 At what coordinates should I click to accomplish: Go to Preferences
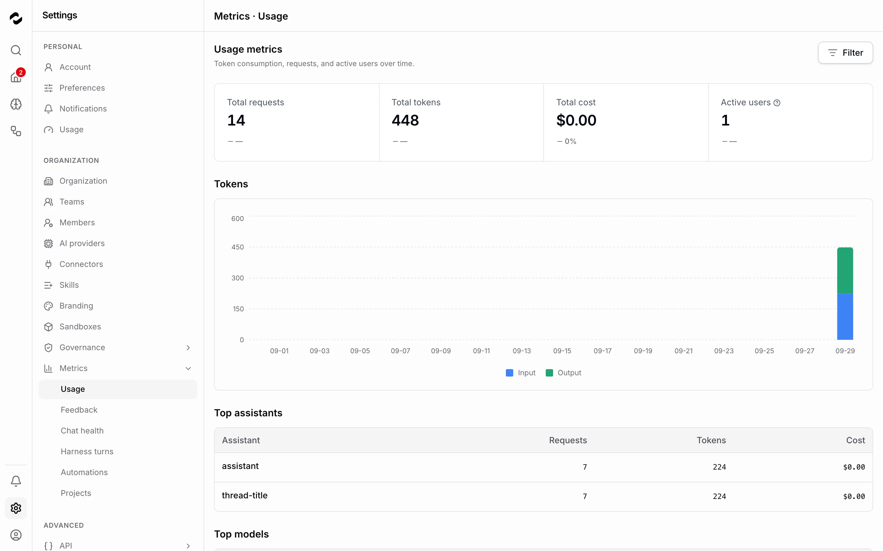click(118, 88)
